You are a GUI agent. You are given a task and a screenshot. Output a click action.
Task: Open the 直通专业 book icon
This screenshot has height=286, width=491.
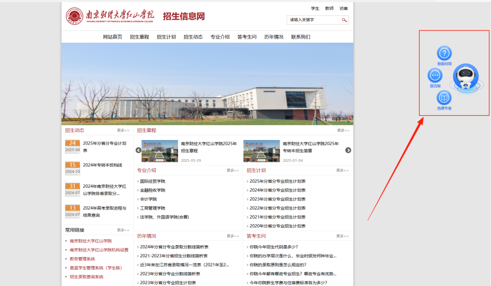click(444, 98)
